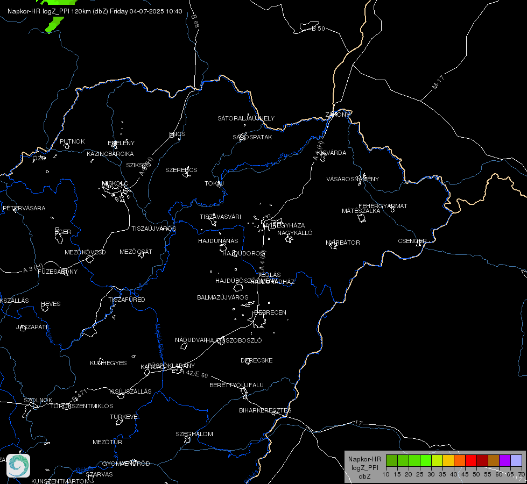Select the TÖRÖKSZENTMIKLÓS label
Viewport: 527px width, 484px height.
point(82,406)
